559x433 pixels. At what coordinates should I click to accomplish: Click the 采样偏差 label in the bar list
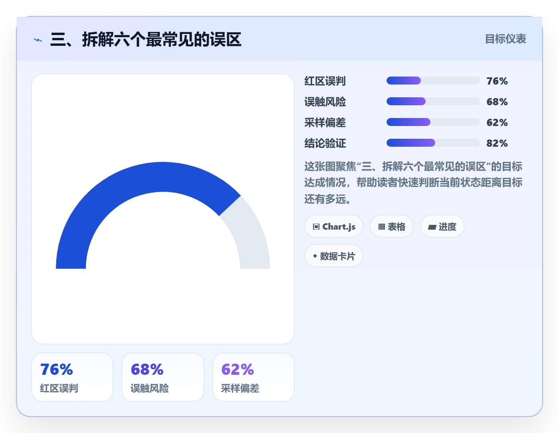point(325,122)
